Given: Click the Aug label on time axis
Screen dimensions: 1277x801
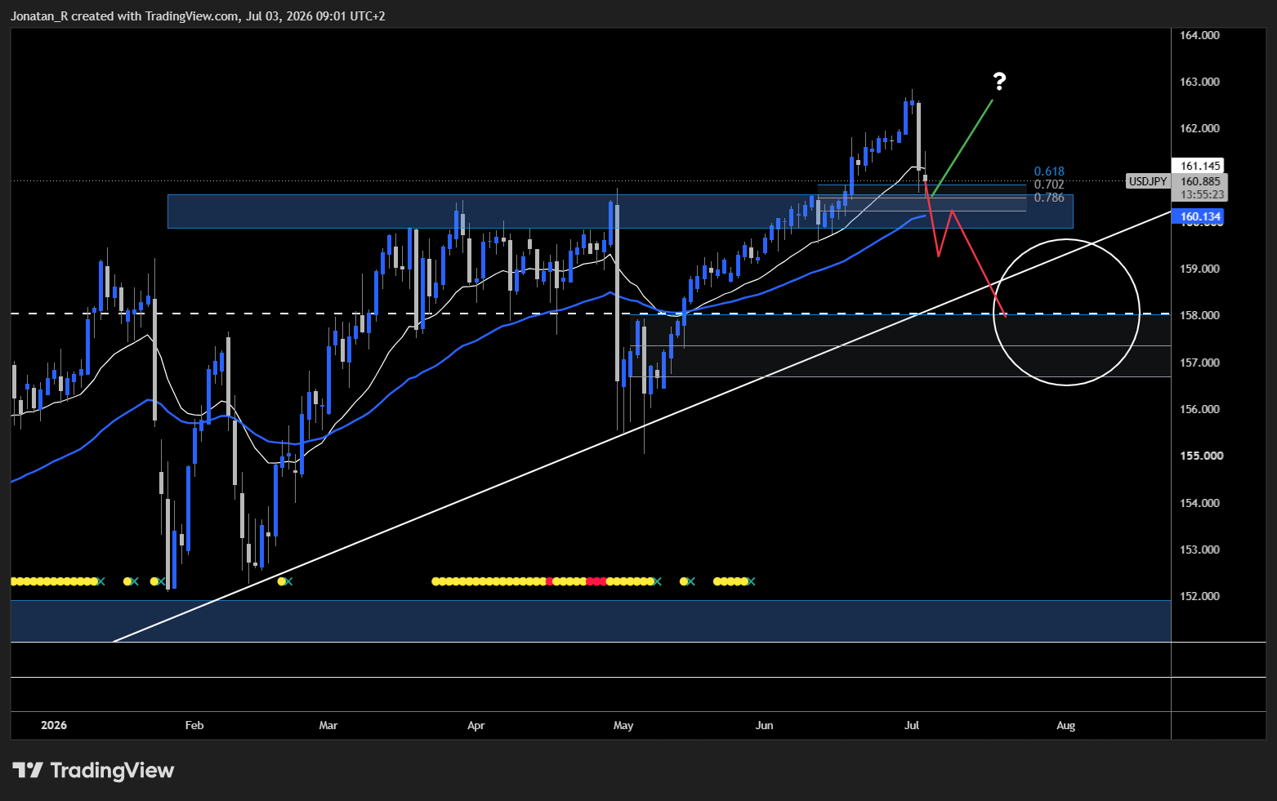Looking at the screenshot, I should pos(1065,725).
